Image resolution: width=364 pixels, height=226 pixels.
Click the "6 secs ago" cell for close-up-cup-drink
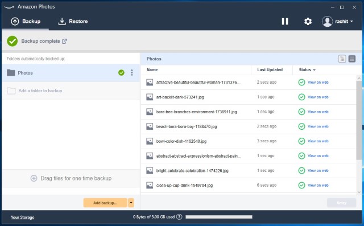(267, 185)
